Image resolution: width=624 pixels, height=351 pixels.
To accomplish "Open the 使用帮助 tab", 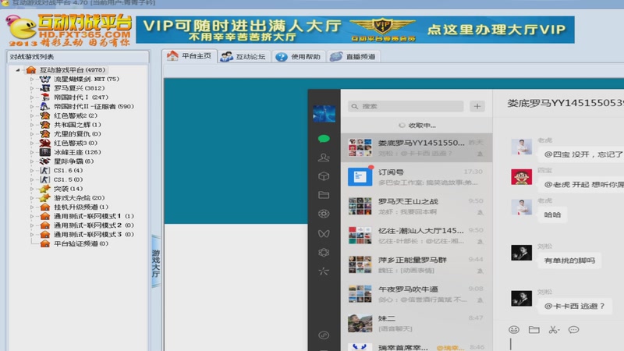I will pyautogui.click(x=299, y=56).
